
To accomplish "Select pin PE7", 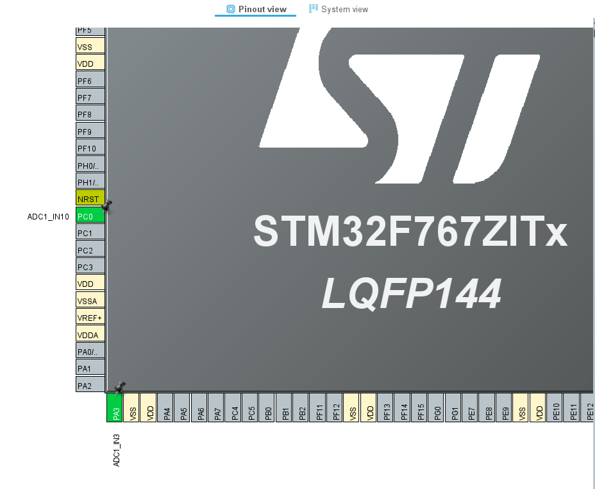I will (470, 407).
